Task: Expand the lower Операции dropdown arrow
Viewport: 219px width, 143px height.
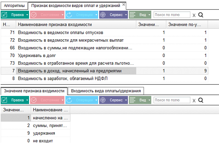Action: 96,100
